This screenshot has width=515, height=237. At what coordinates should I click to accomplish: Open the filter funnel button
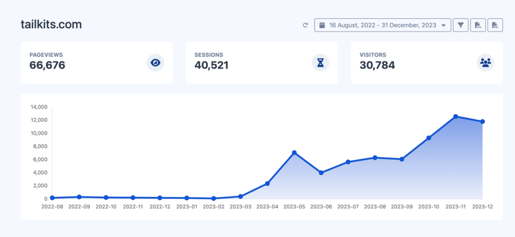click(461, 25)
